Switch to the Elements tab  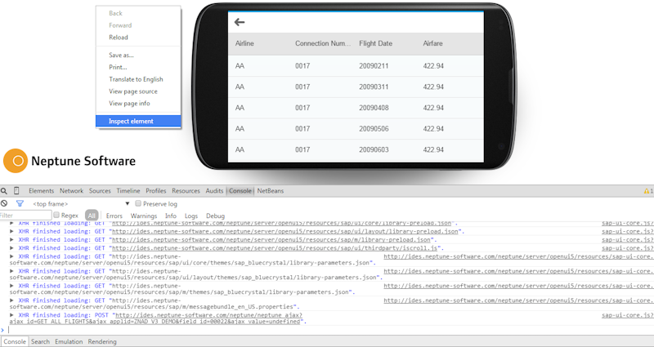click(x=42, y=191)
